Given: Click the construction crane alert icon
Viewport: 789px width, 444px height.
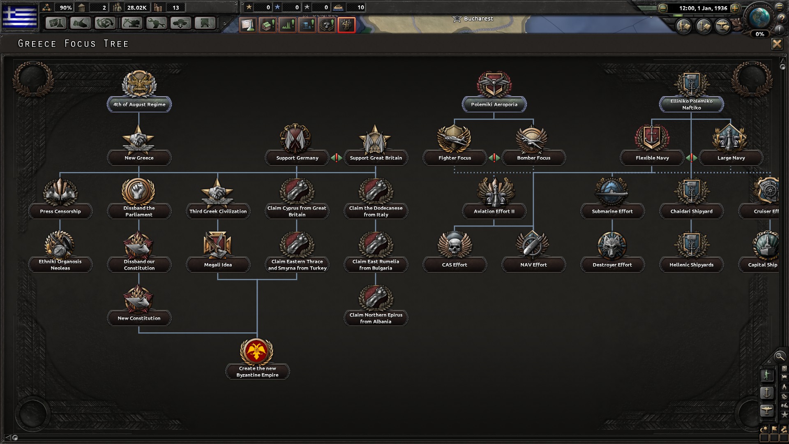Looking at the screenshot, I should point(307,25).
